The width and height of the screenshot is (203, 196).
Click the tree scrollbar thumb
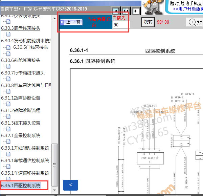coord(54,165)
